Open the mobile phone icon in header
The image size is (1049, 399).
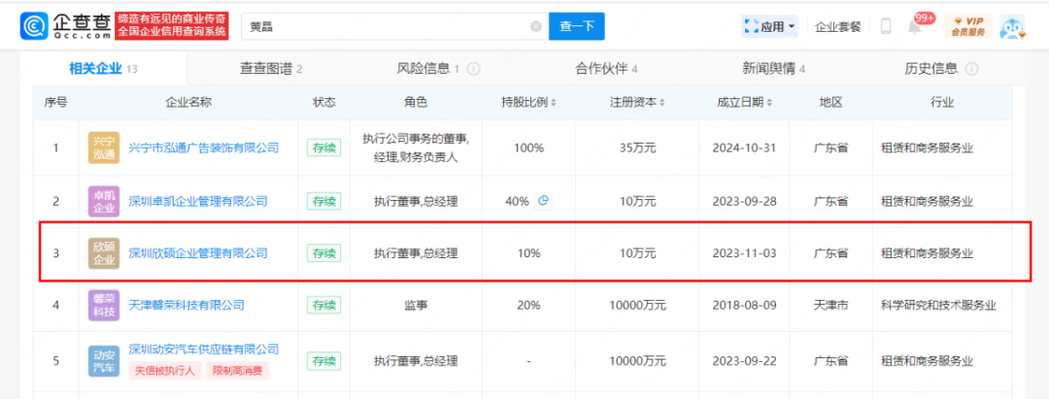(x=886, y=27)
